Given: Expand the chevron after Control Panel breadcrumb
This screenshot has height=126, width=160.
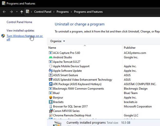Looking at the screenshot, I should tap(54, 12).
